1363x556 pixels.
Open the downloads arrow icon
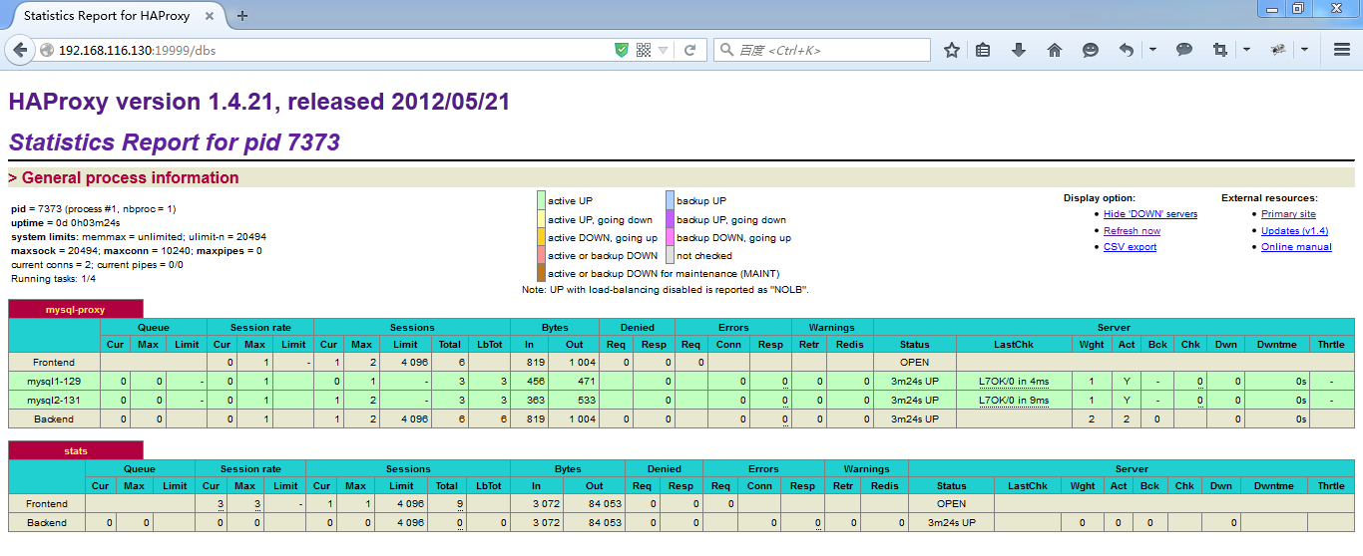[x=1019, y=50]
